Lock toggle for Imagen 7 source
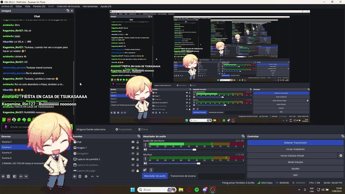This screenshot has width=345, height=194. [x=137, y=148]
